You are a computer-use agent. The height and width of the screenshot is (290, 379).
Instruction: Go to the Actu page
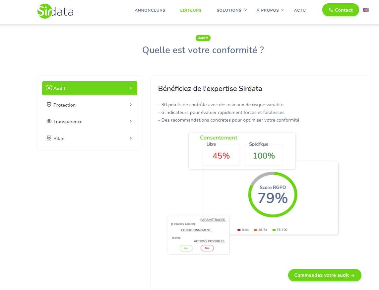(x=300, y=10)
